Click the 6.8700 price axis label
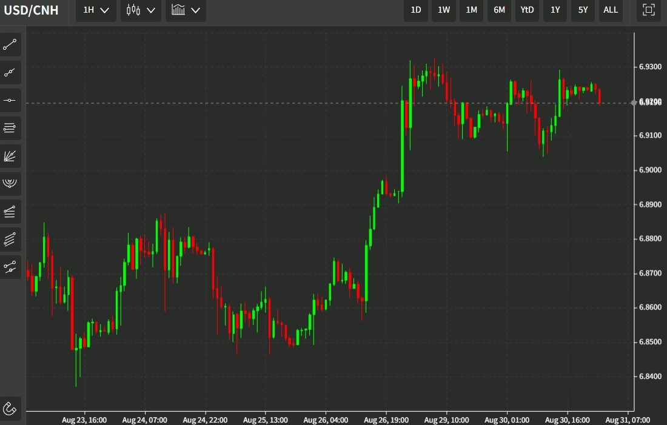The image size is (667, 425). 651,273
